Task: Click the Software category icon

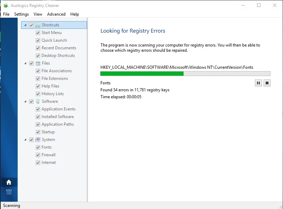Action: click(x=38, y=101)
